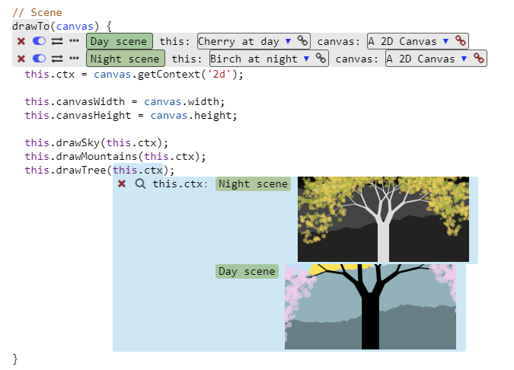The height and width of the screenshot is (370, 514).
Task: Select the Night scene birch tree preview image
Action: click(x=383, y=219)
